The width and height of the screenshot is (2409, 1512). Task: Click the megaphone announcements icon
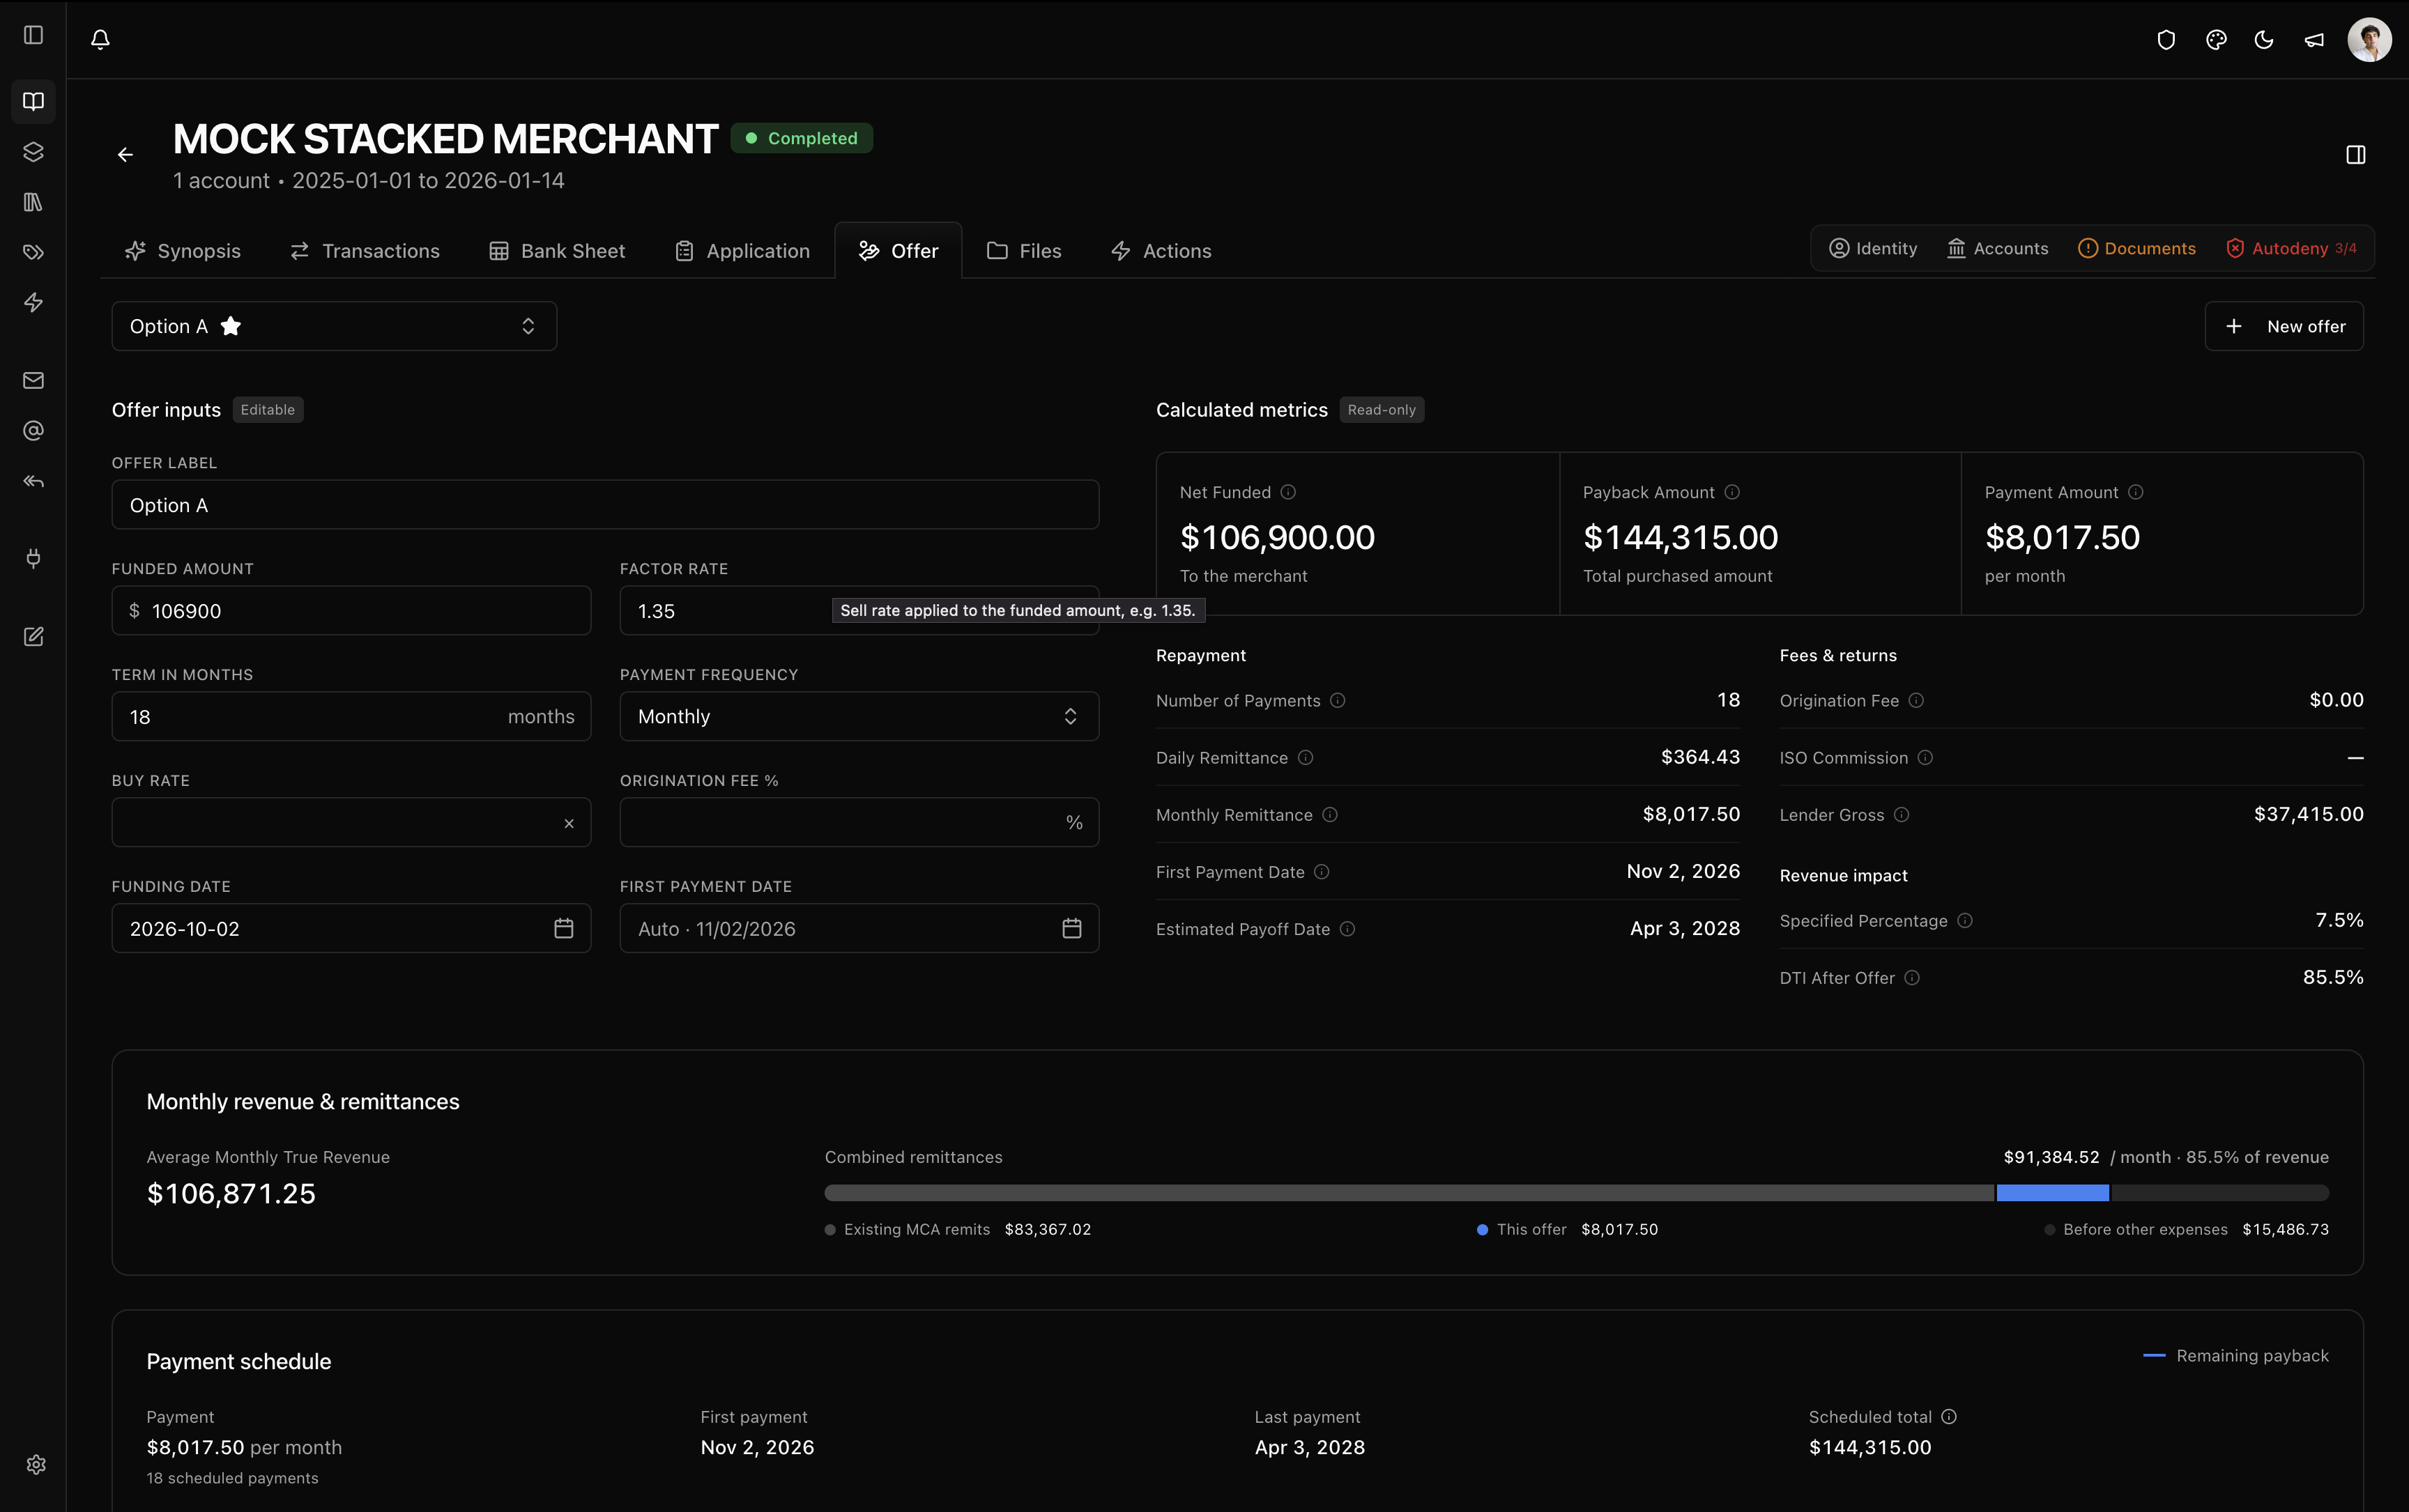(x=2314, y=40)
